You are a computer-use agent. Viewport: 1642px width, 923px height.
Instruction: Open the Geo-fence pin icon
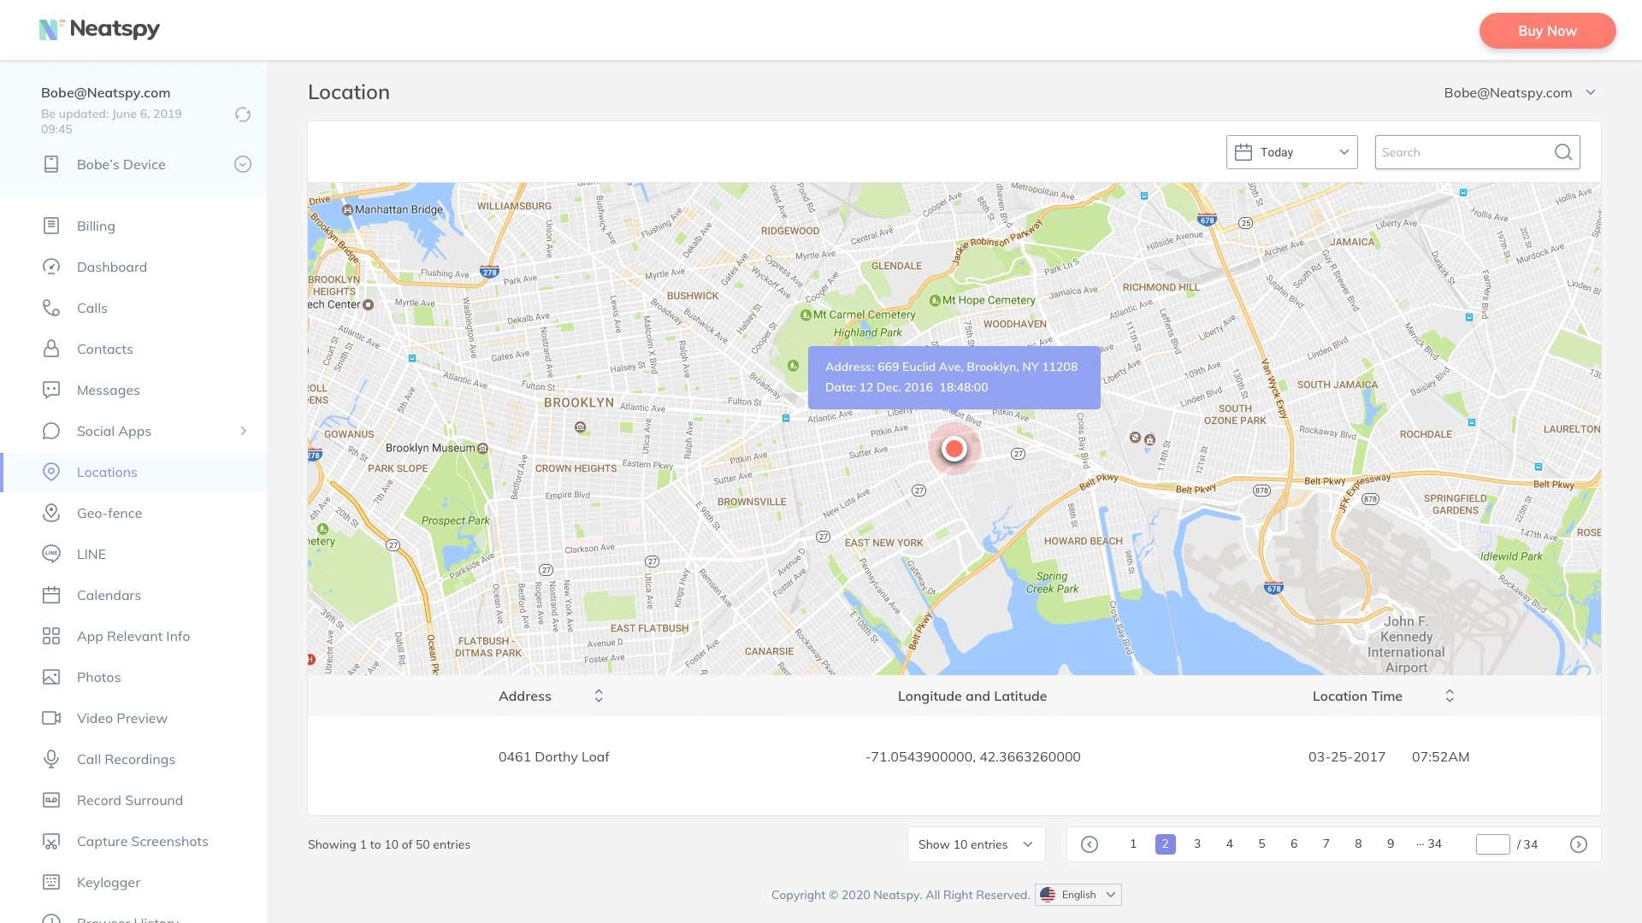(51, 513)
